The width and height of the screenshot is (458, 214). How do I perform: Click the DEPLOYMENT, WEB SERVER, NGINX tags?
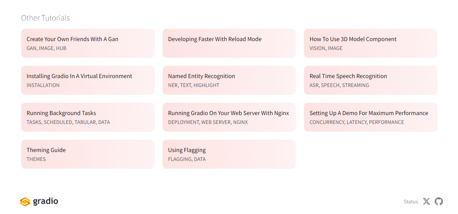208,122
